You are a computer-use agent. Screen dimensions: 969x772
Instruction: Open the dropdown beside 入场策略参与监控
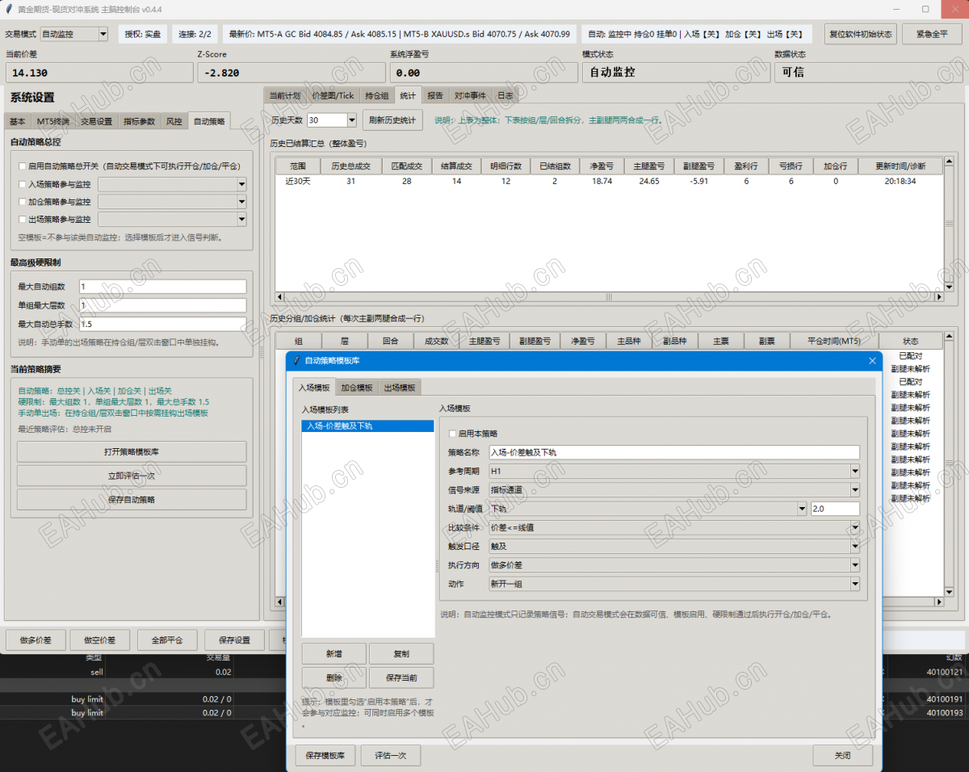(172, 184)
